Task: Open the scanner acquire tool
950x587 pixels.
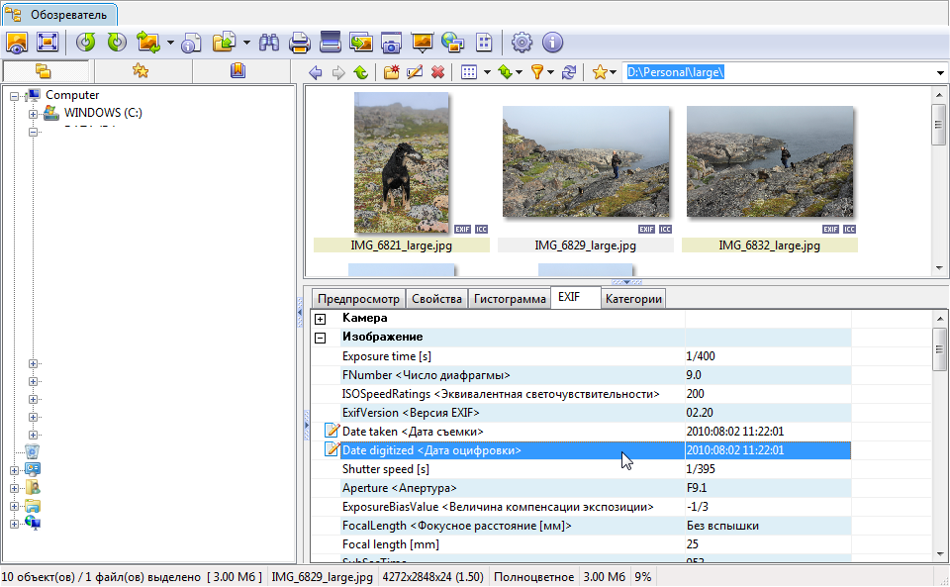Action: click(331, 43)
